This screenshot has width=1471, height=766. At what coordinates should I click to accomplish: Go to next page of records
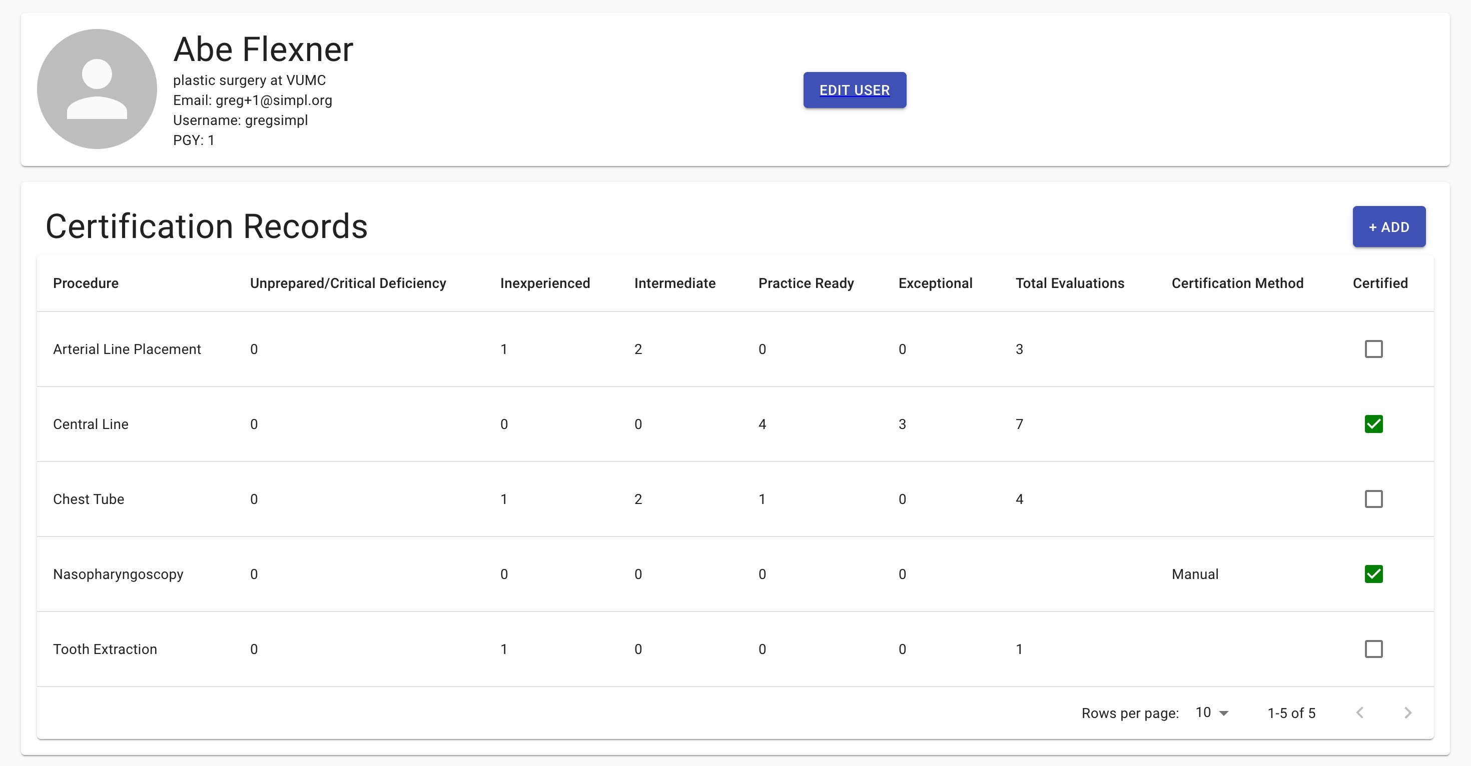(1407, 712)
